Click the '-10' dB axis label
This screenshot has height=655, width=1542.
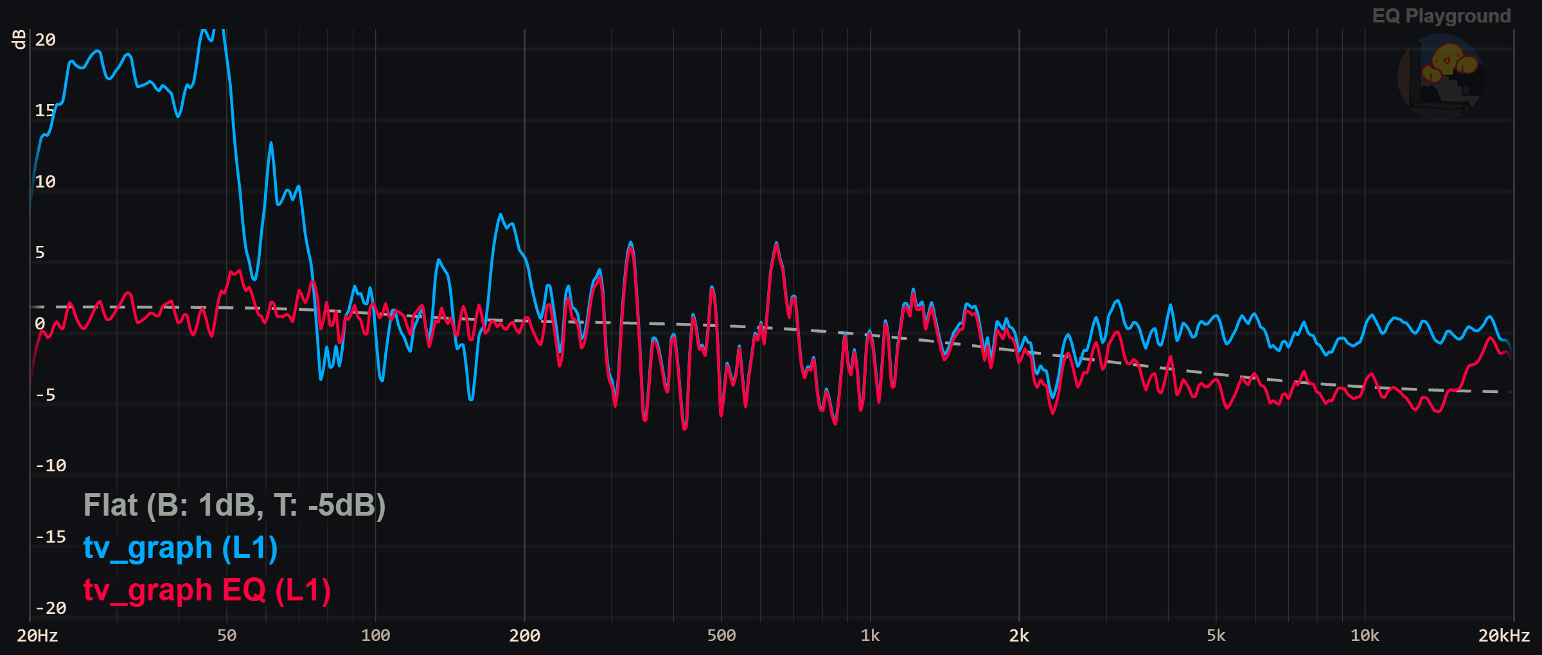(x=51, y=466)
